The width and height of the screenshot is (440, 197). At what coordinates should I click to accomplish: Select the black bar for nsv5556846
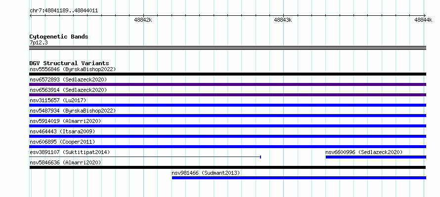(x=227, y=74)
